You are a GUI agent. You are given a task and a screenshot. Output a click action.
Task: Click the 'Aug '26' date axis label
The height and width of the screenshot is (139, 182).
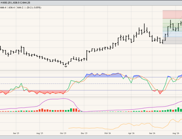click(176, 133)
